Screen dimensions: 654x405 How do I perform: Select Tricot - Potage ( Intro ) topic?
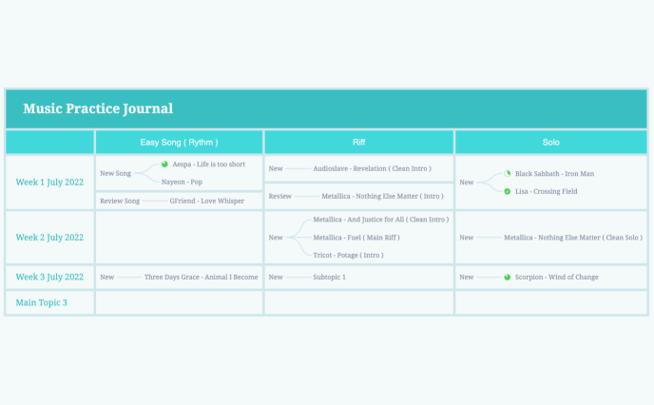[x=348, y=256]
